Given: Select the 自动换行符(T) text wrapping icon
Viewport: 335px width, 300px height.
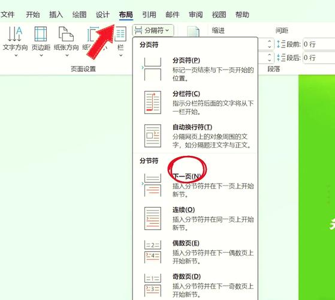Looking at the screenshot, I should [x=153, y=136].
